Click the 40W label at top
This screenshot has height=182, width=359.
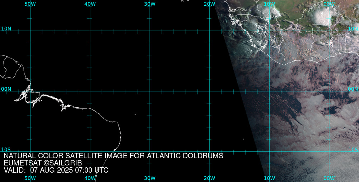click(90, 4)
